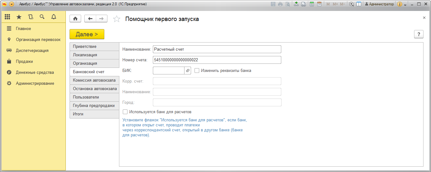Open the calendar icon in title bar

point(319,4)
